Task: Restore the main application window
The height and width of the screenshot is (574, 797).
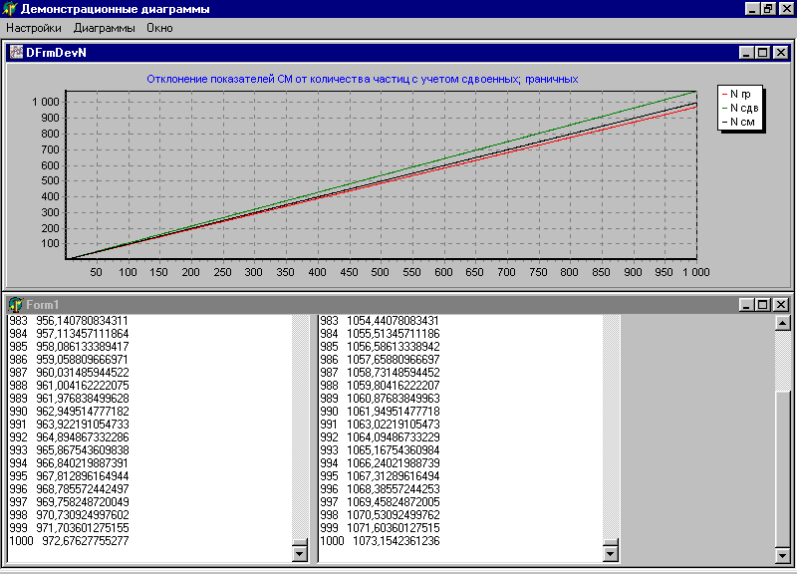Action: coord(768,9)
